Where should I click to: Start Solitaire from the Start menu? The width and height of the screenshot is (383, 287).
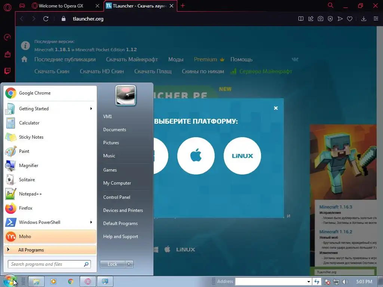point(50,180)
